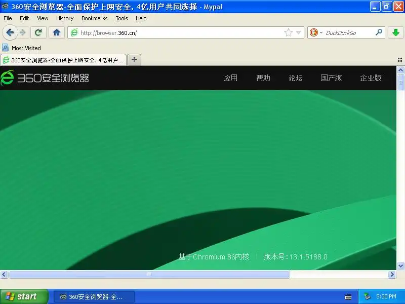This screenshot has height=304, width=405.
Task: Click the Forward arrow button
Action: click(23, 32)
